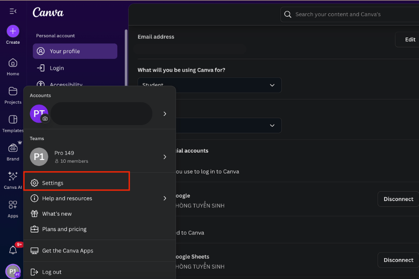Click the purple Create plus button

[x=13, y=31]
